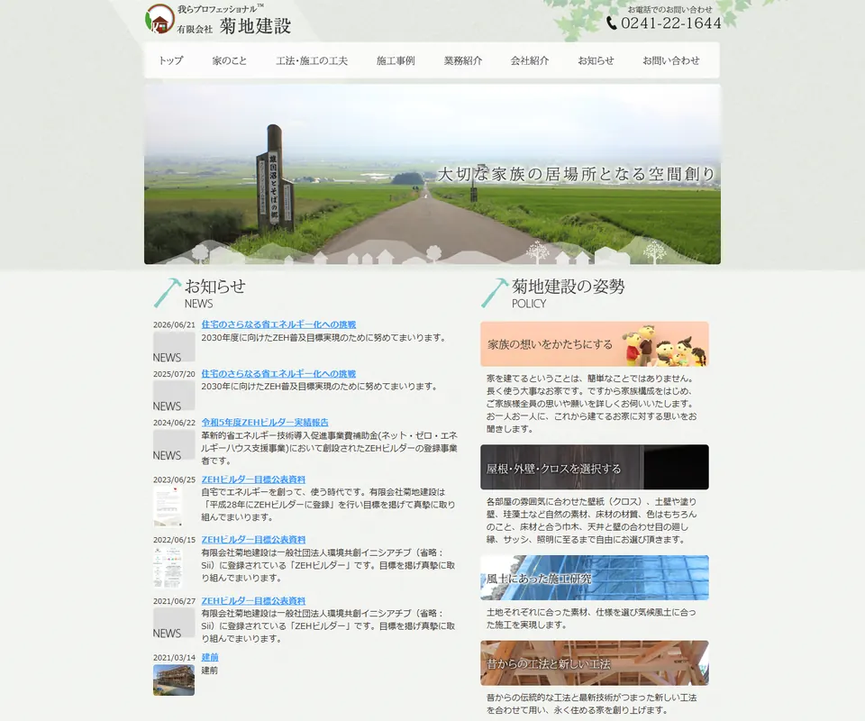The height and width of the screenshot is (721, 865).
Task: Open お問い合わせ navigation item
Action: point(670,60)
